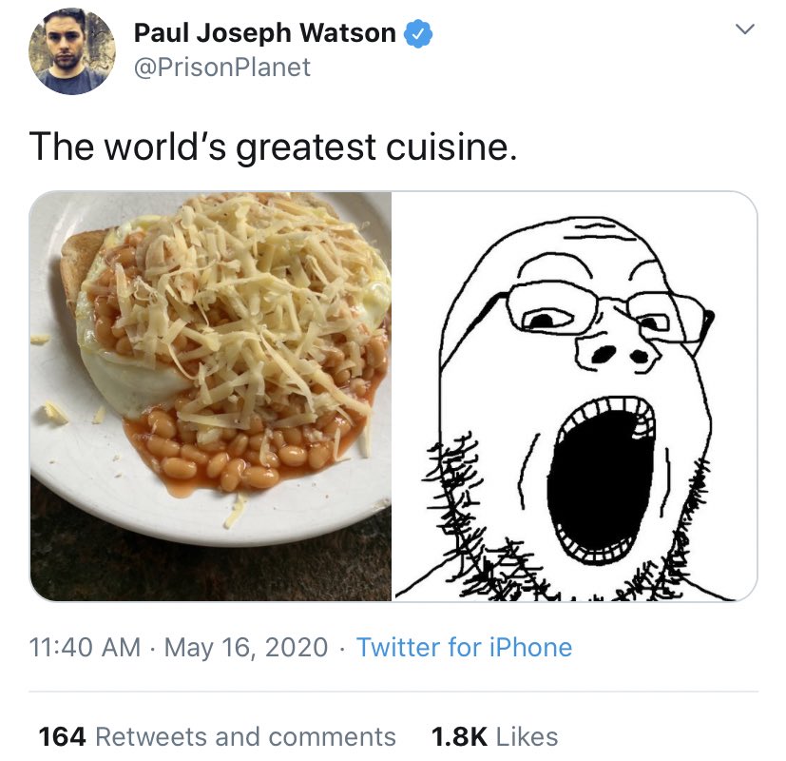786x761 pixels.
Task: Click the blue verified checkmark badge
Action: [418, 34]
